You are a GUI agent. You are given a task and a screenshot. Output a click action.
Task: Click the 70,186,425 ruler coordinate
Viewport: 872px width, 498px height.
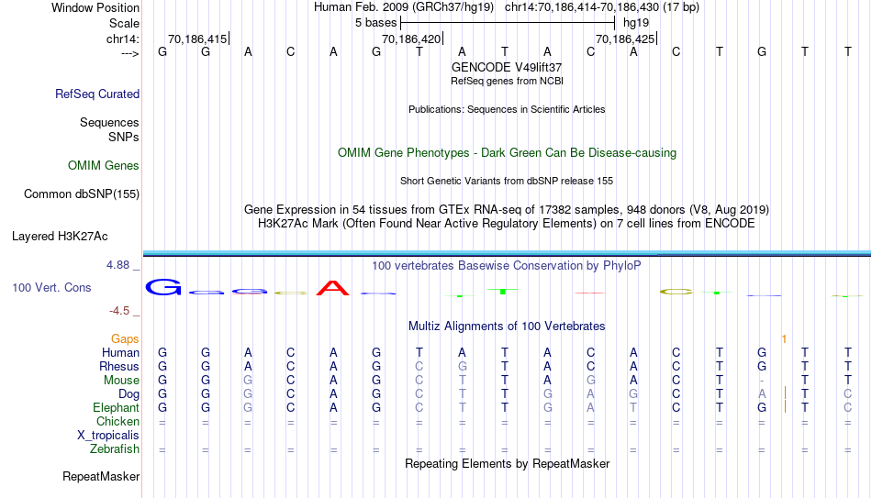tap(625, 39)
